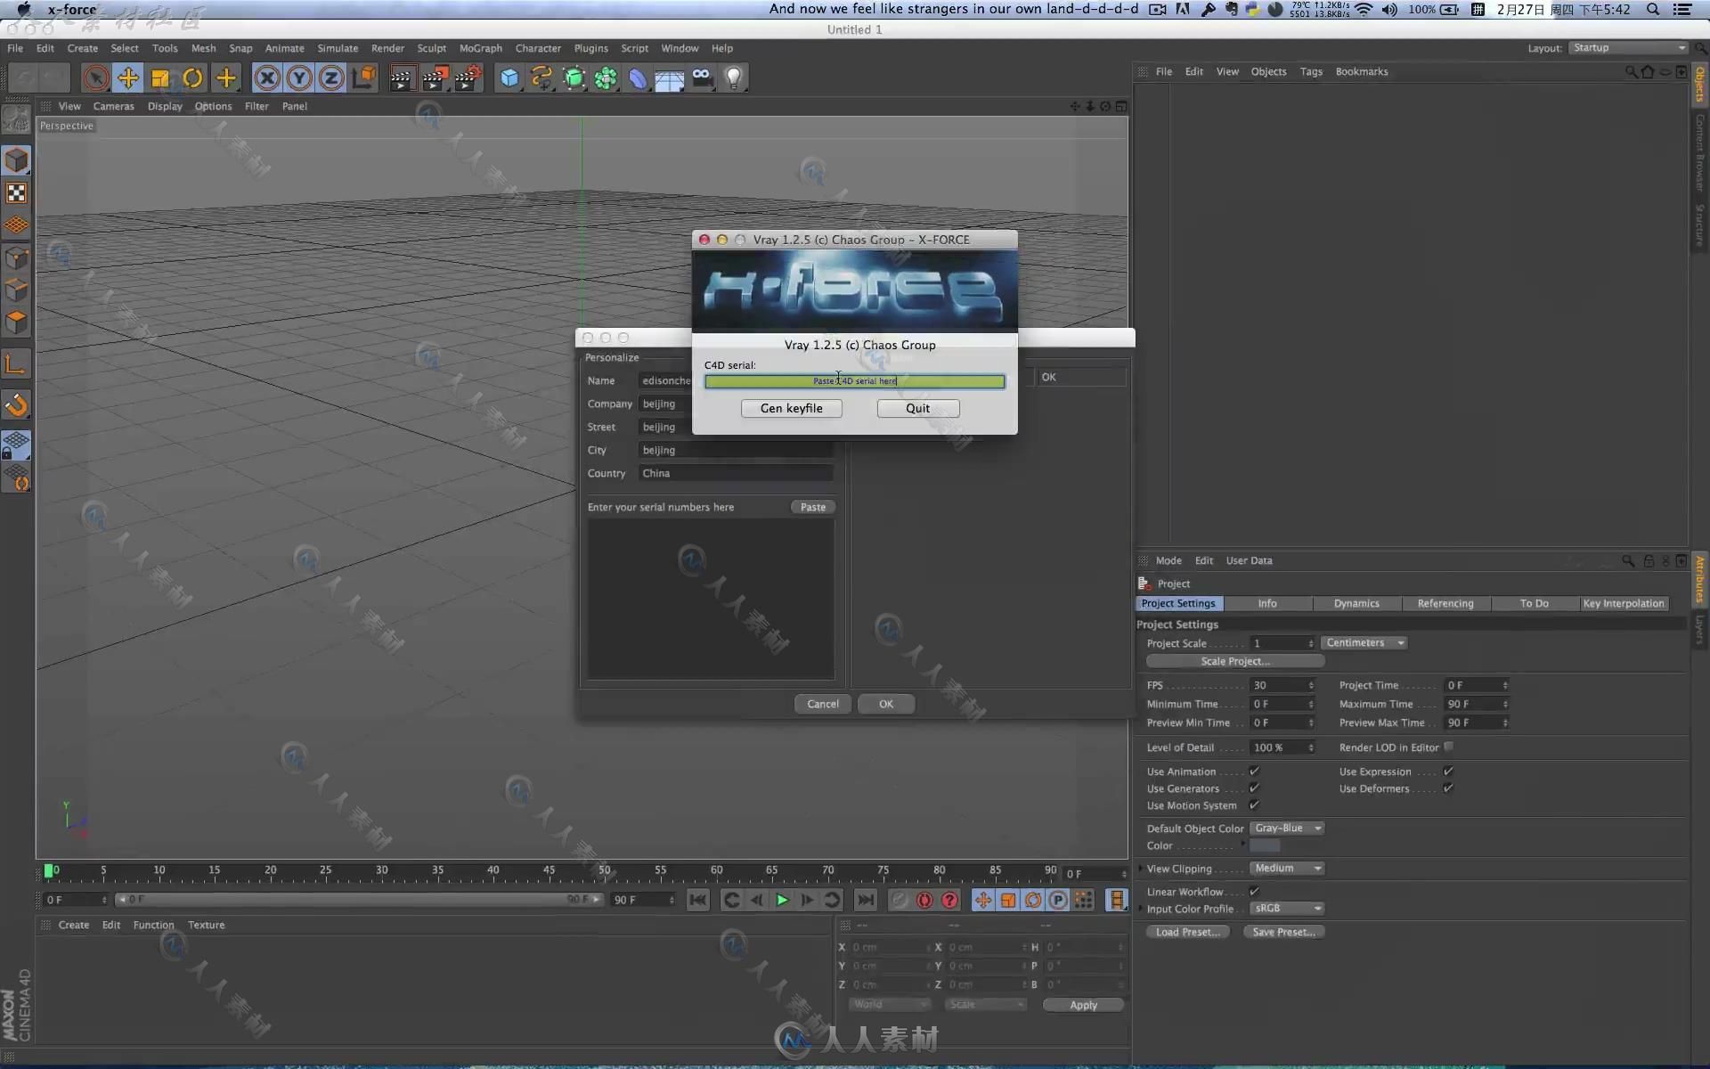This screenshot has height=1069, width=1710.
Task: Click Scale Project button
Action: 1234,661
